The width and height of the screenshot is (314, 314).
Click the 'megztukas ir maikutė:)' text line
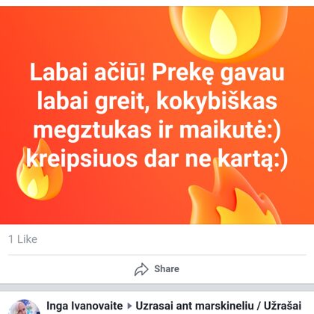(x=157, y=130)
